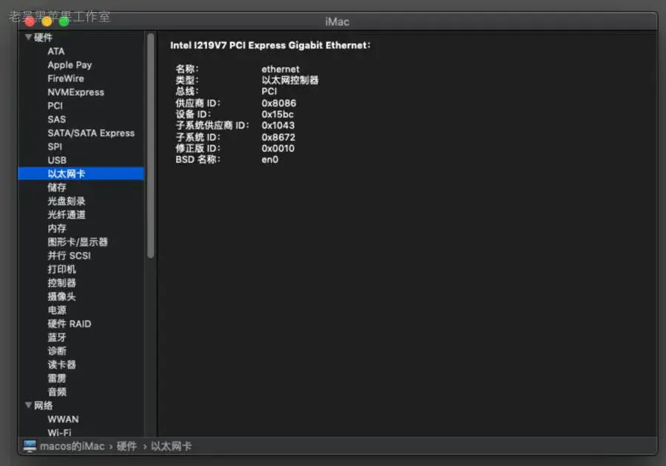Open the USB entry
This screenshot has height=466, width=666.
point(57,160)
